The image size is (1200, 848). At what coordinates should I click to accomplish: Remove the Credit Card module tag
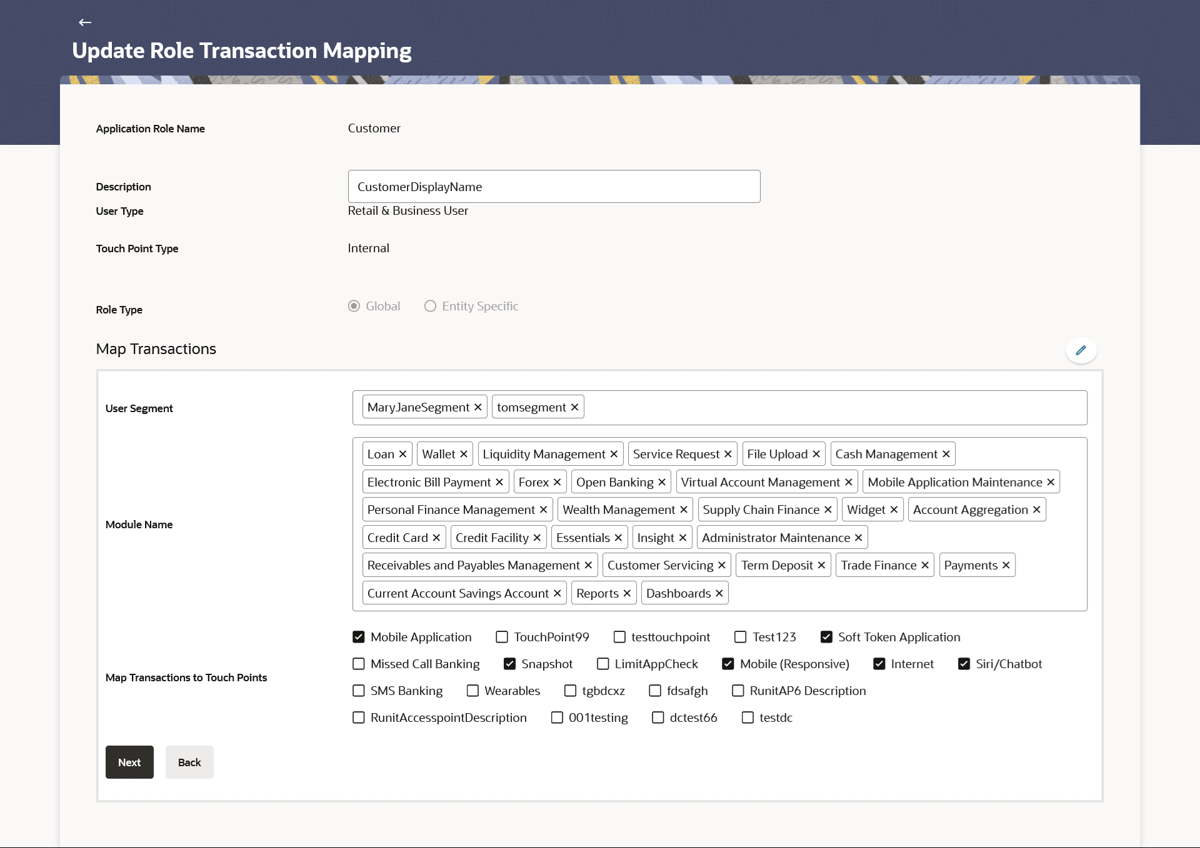pos(436,538)
